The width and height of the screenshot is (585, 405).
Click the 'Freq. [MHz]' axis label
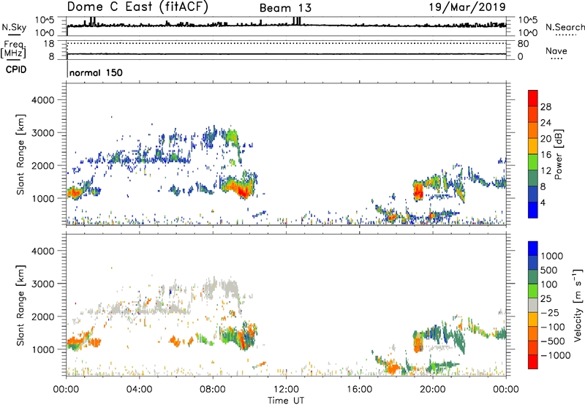[13, 50]
